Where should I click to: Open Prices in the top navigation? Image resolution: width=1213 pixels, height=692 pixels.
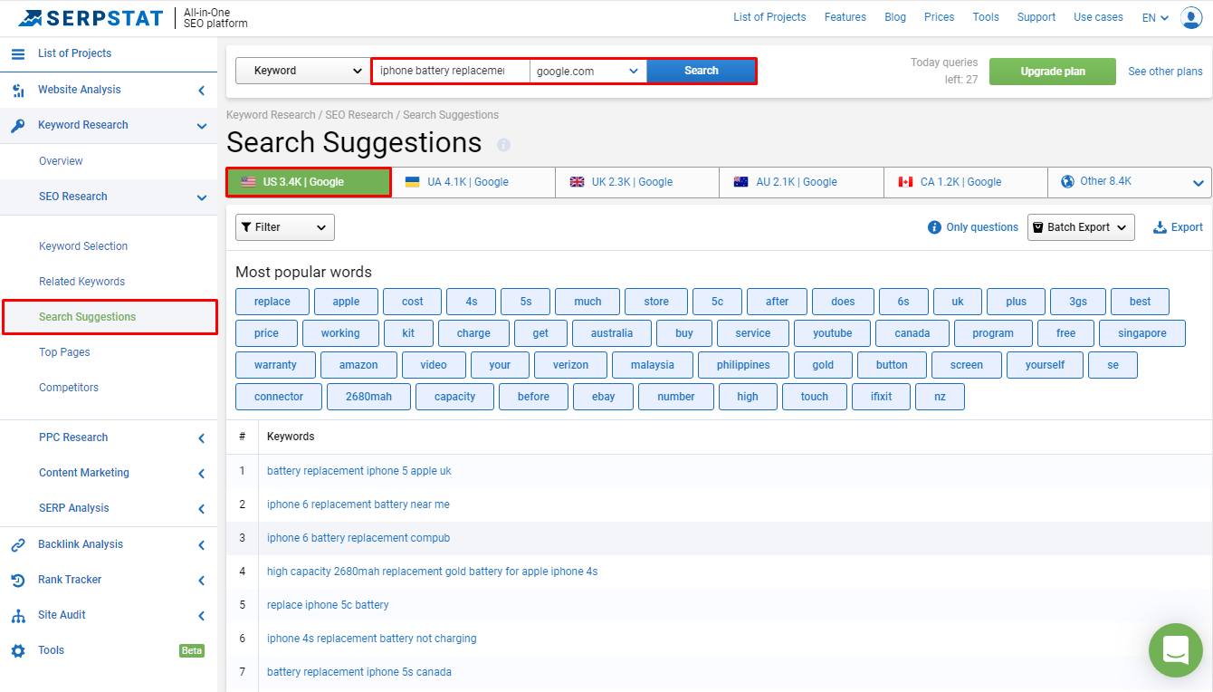(940, 17)
